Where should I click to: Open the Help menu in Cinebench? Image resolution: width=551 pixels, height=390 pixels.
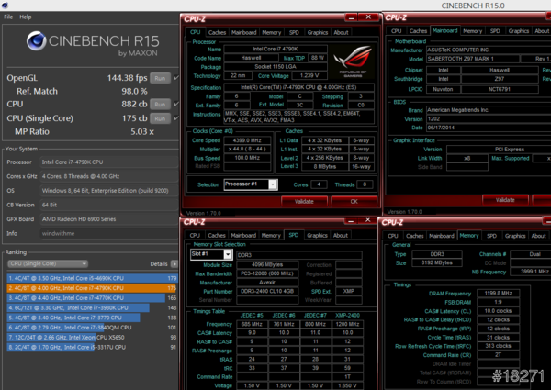pyautogui.click(x=26, y=17)
